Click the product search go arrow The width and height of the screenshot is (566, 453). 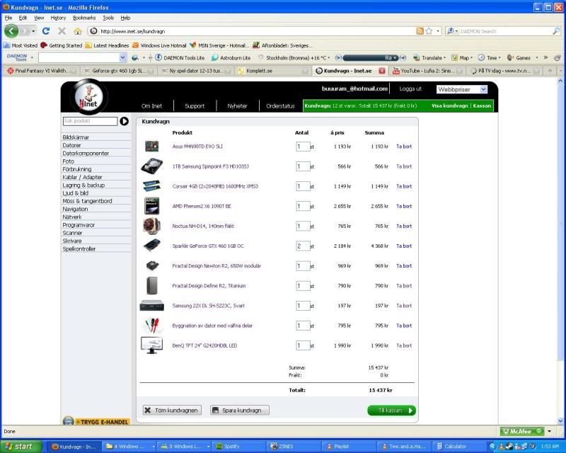(125, 121)
